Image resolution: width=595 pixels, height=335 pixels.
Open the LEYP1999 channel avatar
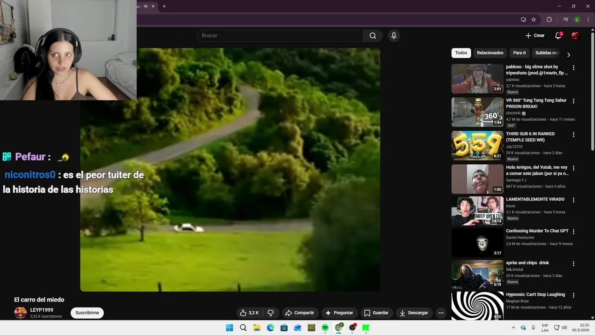point(20,313)
